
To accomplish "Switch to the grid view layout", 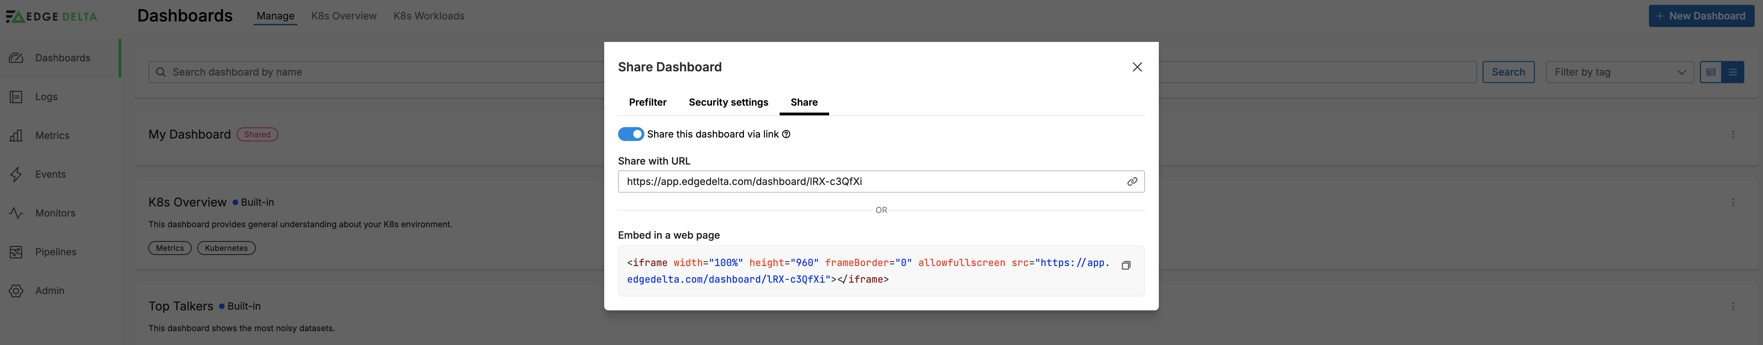I will 1711,72.
